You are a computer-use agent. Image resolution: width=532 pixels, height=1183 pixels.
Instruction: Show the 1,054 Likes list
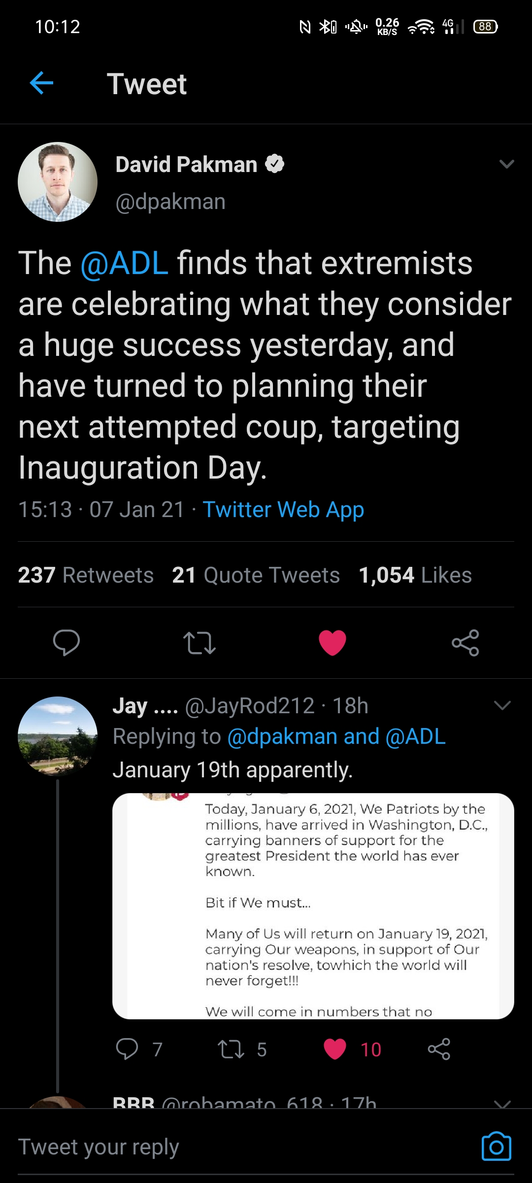[415, 575]
